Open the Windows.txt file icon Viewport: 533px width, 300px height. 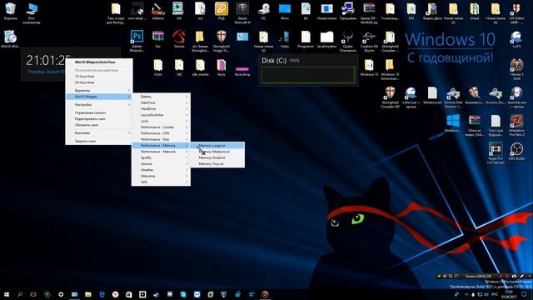point(432,95)
